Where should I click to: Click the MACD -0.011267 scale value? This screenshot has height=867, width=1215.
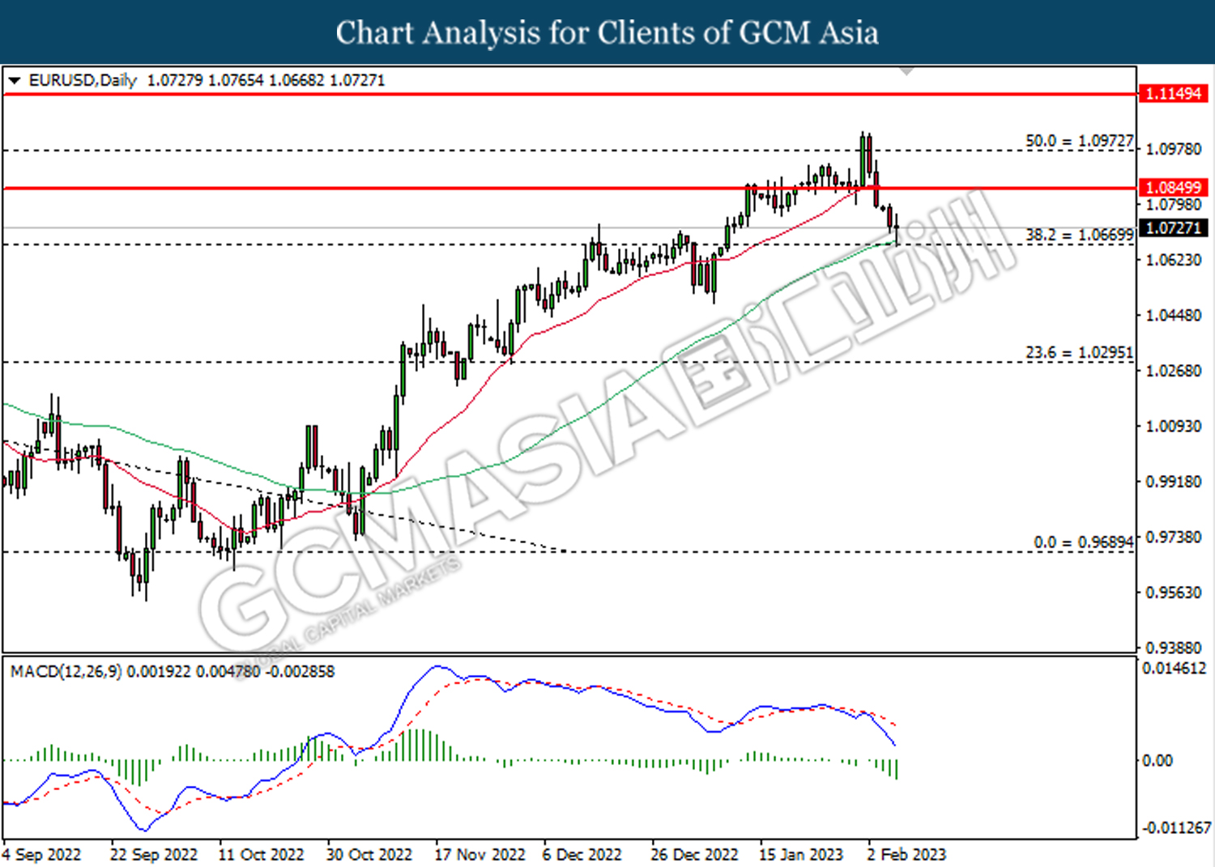(x=1176, y=827)
